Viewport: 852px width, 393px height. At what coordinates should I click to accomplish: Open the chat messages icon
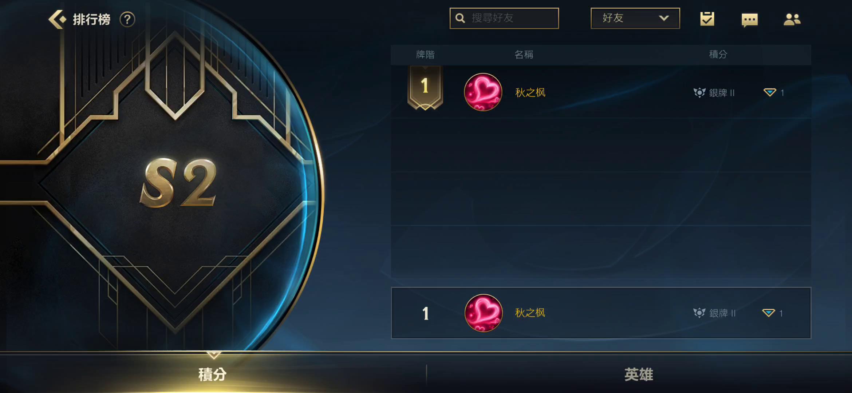pos(750,20)
